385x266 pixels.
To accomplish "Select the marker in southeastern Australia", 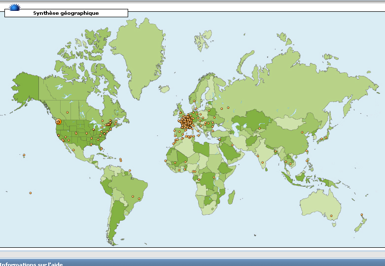I will coord(331,216).
